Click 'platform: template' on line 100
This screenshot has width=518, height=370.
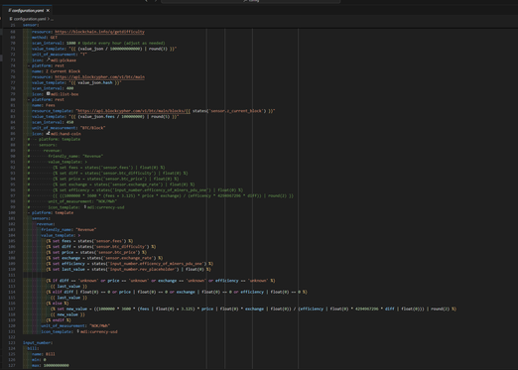point(53,212)
